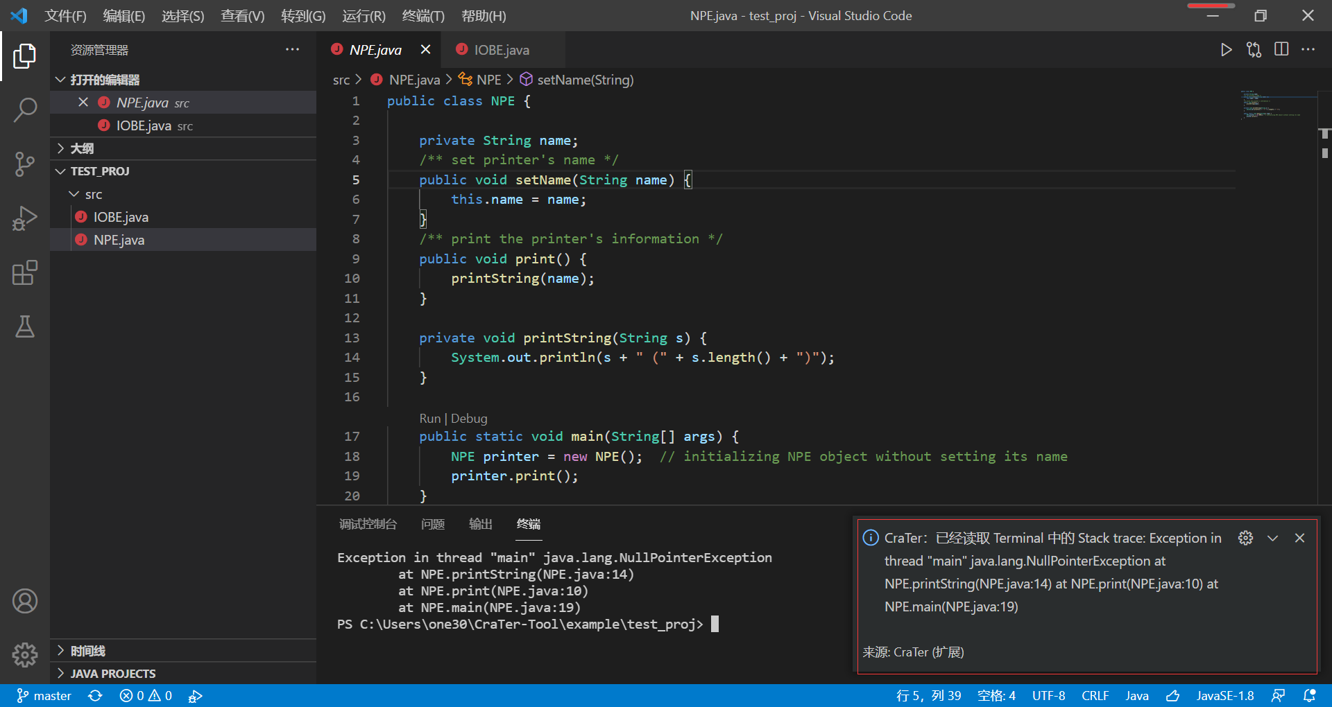Change encoding via UTF-8 status item
This screenshot has height=707, width=1332.
pyautogui.click(x=1048, y=695)
